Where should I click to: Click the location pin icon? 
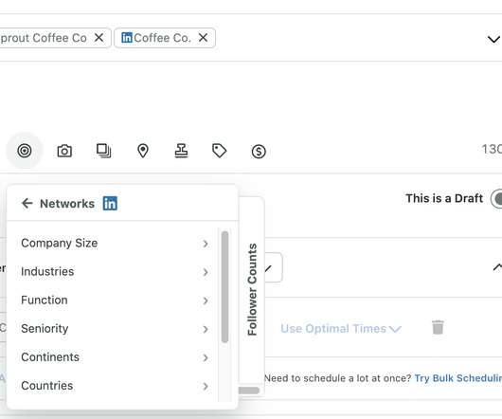(x=143, y=151)
